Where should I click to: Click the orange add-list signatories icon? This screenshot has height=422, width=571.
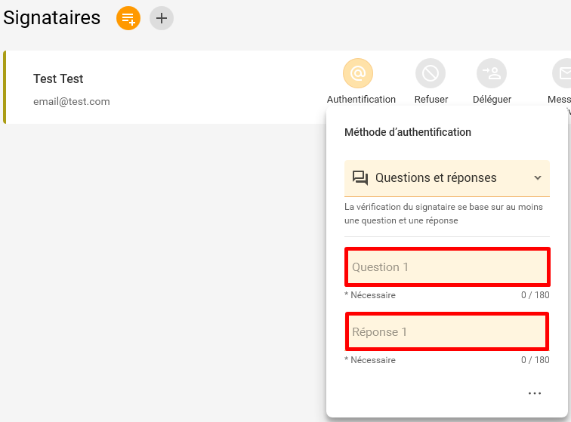click(128, 18)
